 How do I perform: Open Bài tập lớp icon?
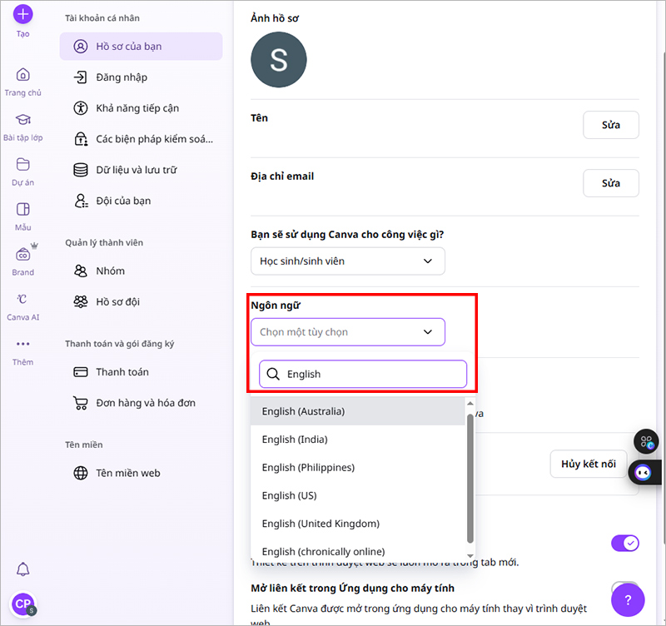(x=22, y=120)
